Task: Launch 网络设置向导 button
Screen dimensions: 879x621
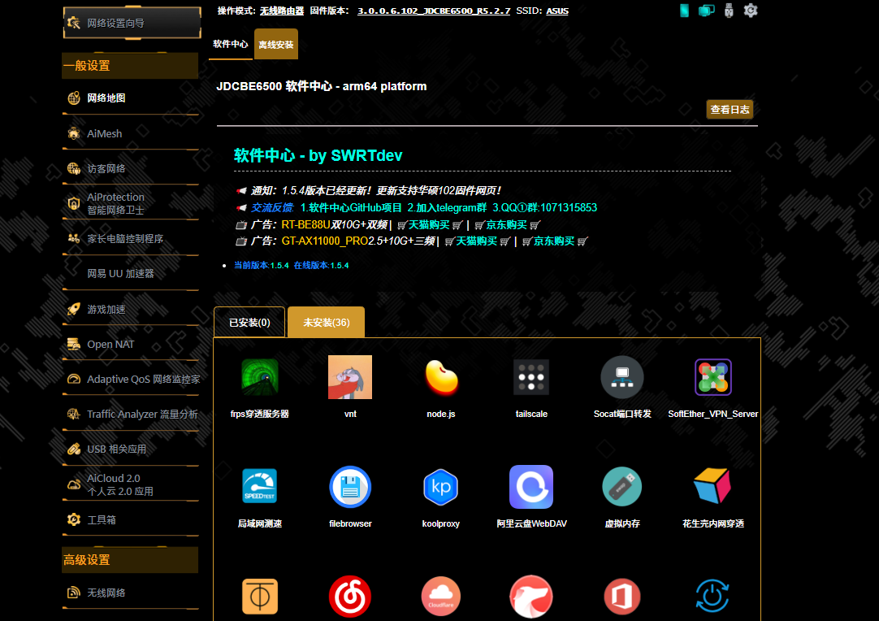Action: tap(132, 23)
